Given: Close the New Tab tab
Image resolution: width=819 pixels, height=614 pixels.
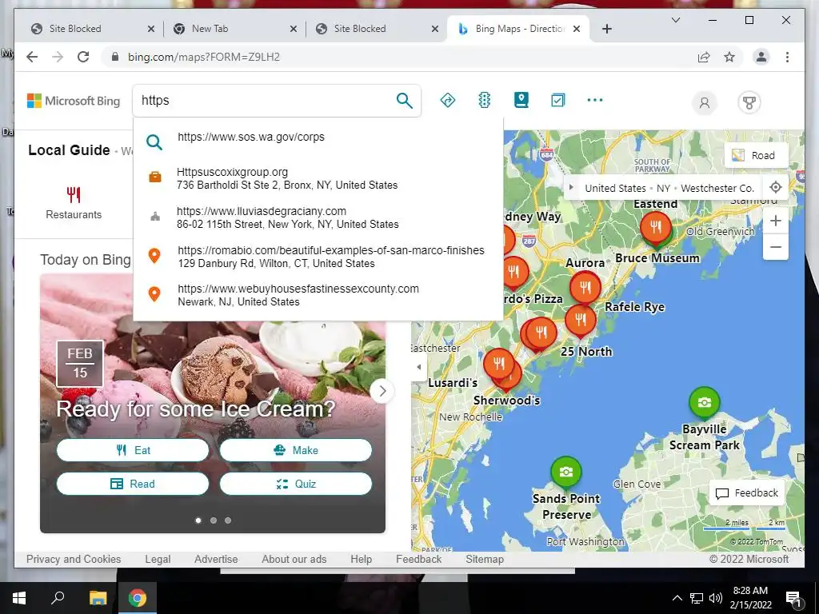Looking at the screenshot, I should click(294, 29).
